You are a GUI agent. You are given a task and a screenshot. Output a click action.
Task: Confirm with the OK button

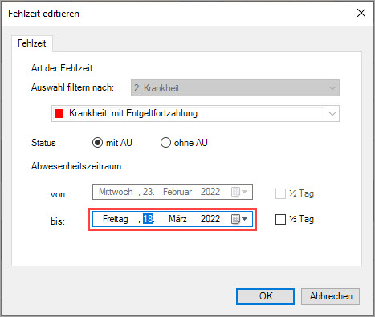click(x=265, y=296)
